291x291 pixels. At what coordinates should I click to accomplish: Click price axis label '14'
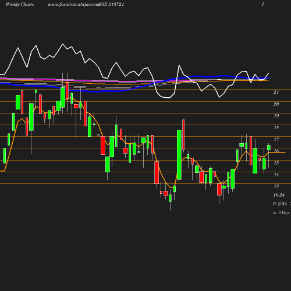pos(276,175)
